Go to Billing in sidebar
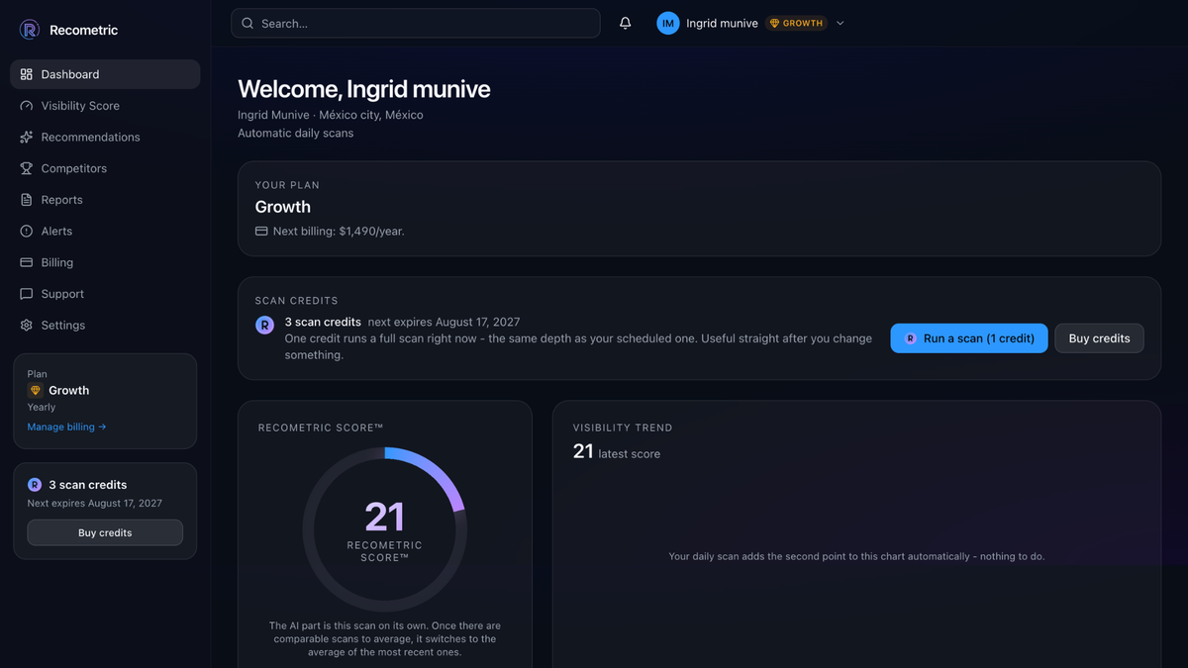This screenshot has height=668, width=1188. [105, 262]
